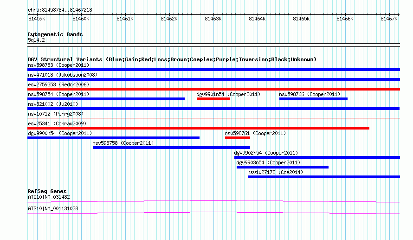The width and height of the screenshot is (413, 240).
Task: Click the right arrowhead of the ruler
Action: (399, 14)
